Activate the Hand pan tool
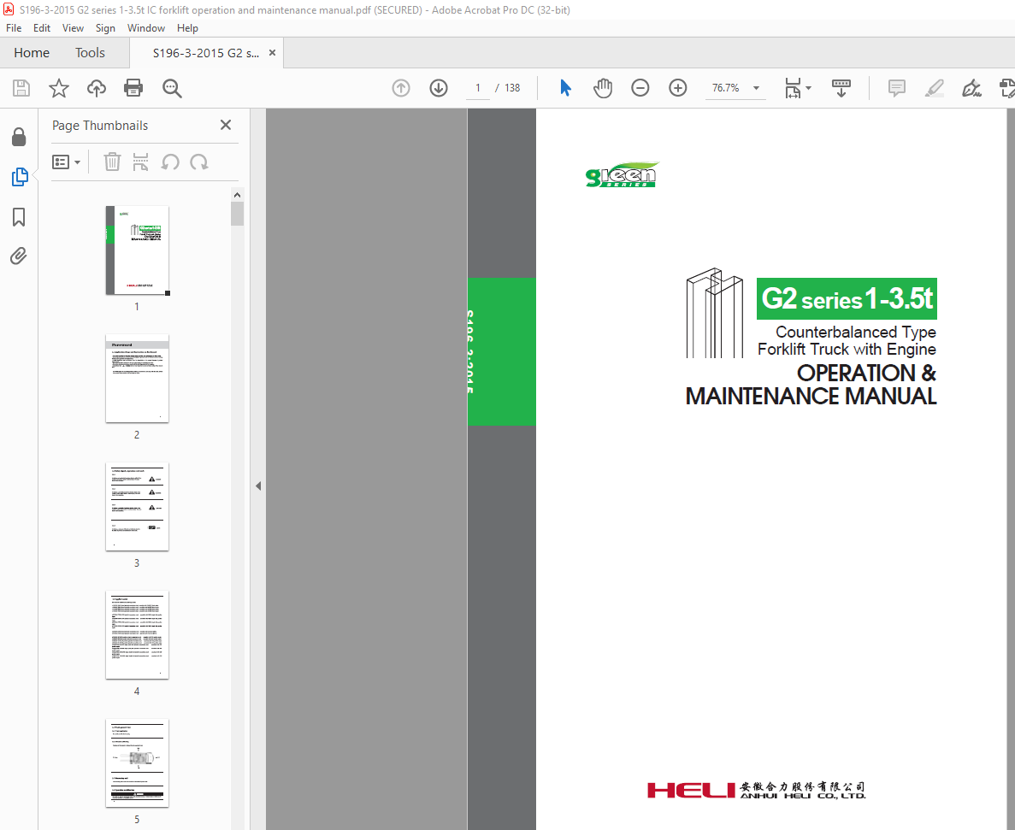Screen dimensions: 1015x830 (603, 88)
